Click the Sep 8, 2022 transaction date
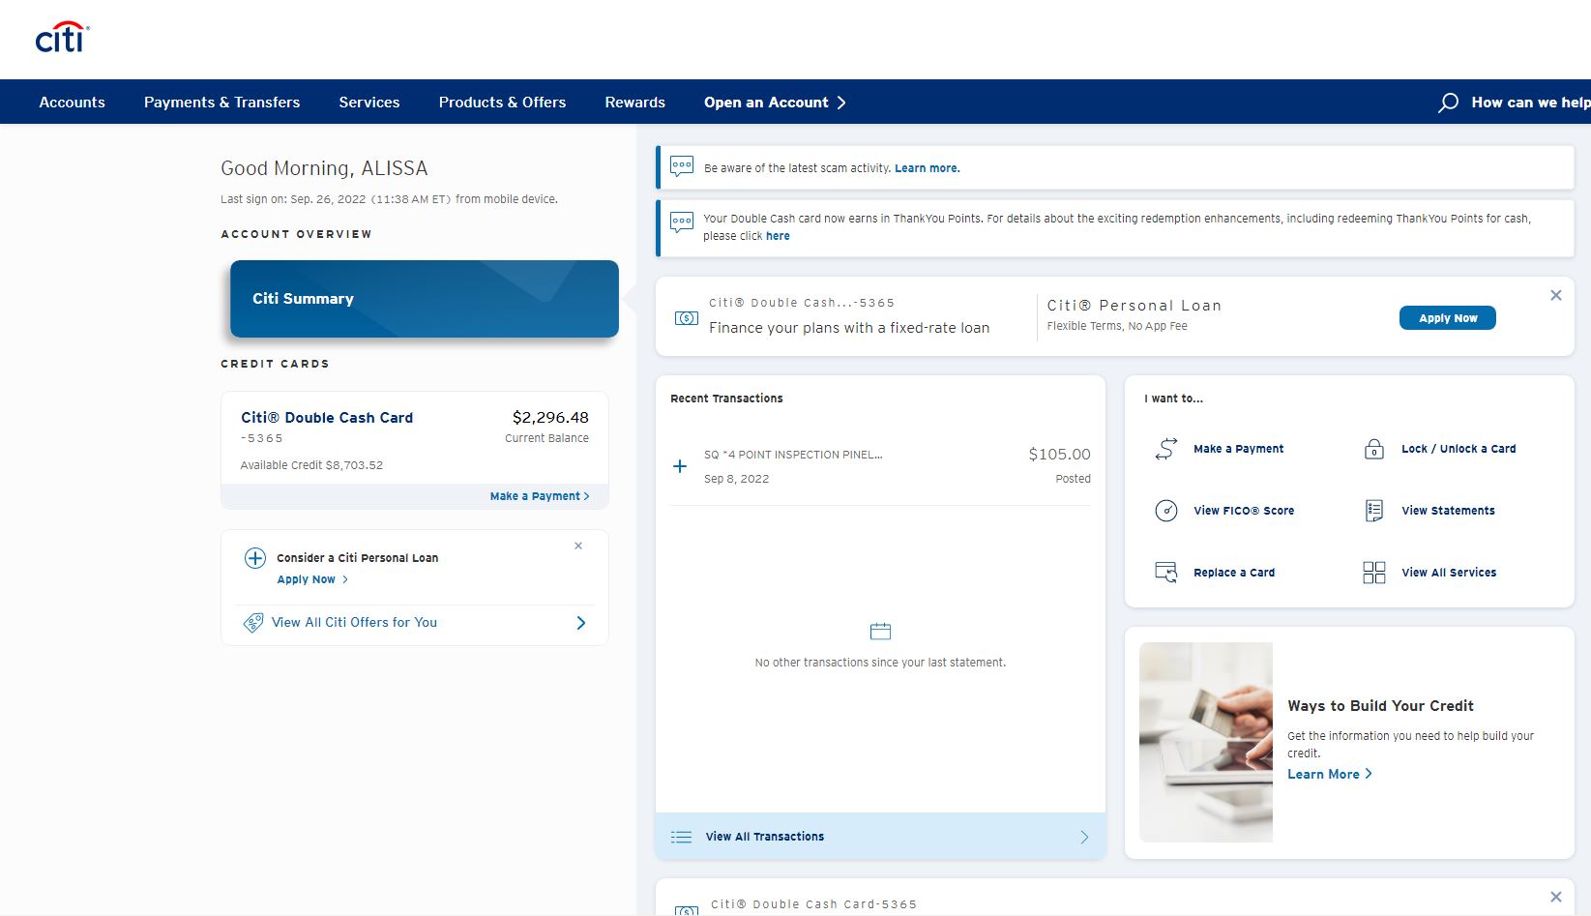1591x916 pixels. pos(736,479)
